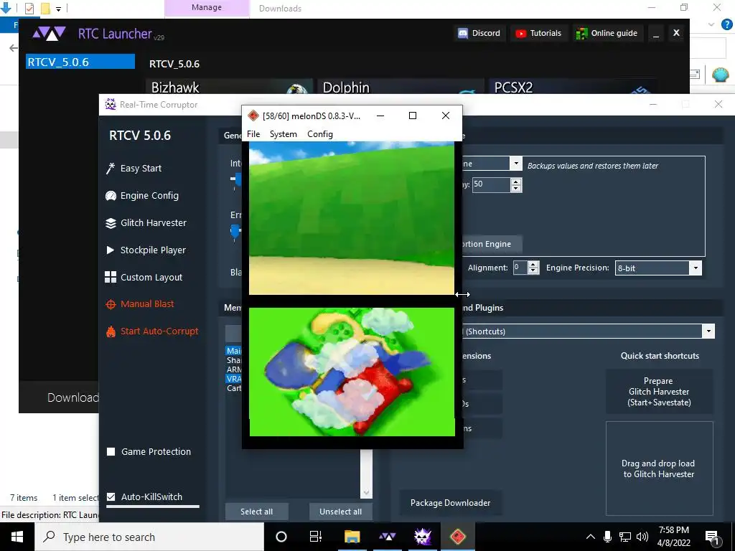Increase the Alignment stepper value
The image size is (735, 551).
point(533,264)
